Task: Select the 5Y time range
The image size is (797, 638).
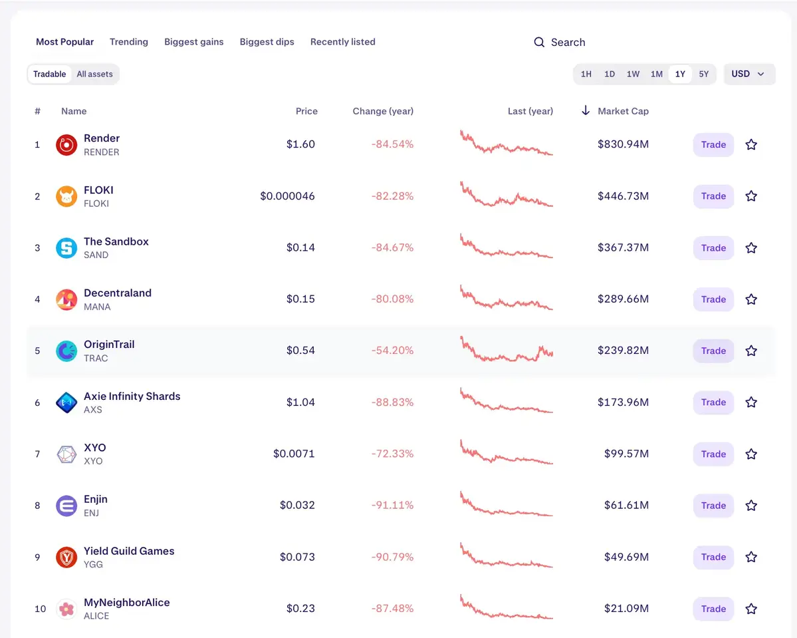Action: click(x=703, y=74)
